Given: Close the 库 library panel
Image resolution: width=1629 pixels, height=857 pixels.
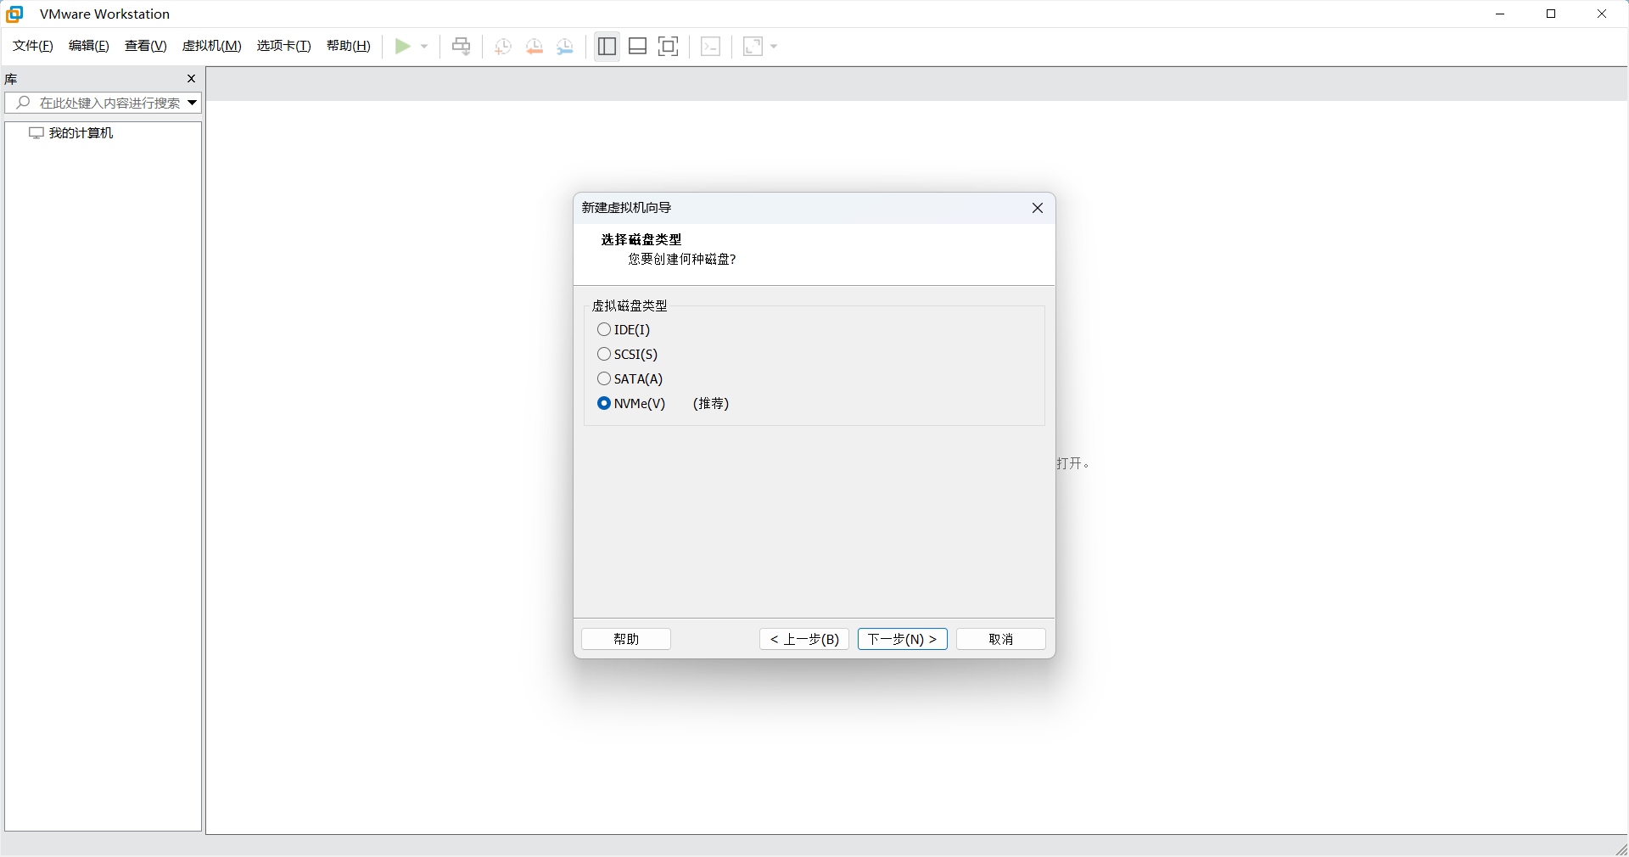Looking at the screenshot, I should click(191, 79).
